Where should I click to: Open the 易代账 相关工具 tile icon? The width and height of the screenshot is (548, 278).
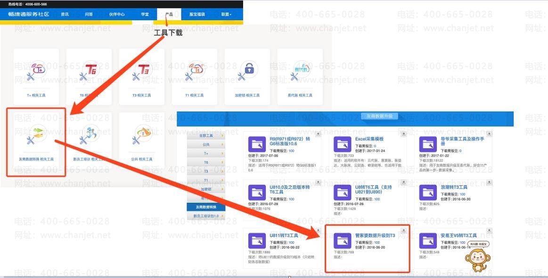point(300,71)
